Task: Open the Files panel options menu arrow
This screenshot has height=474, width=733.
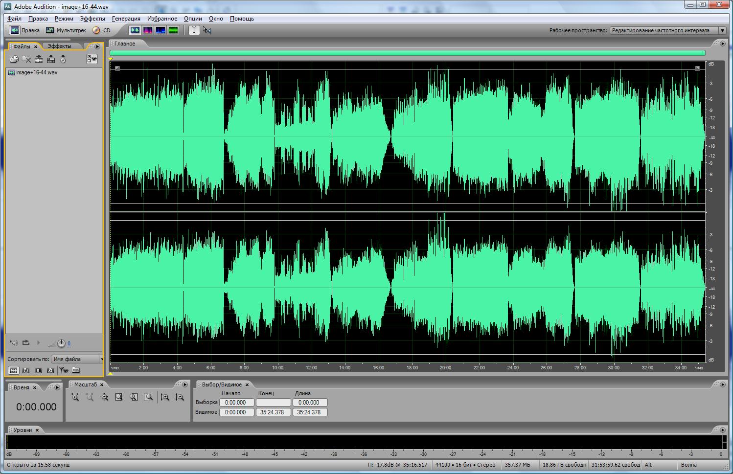Action: tap(97, 46)
